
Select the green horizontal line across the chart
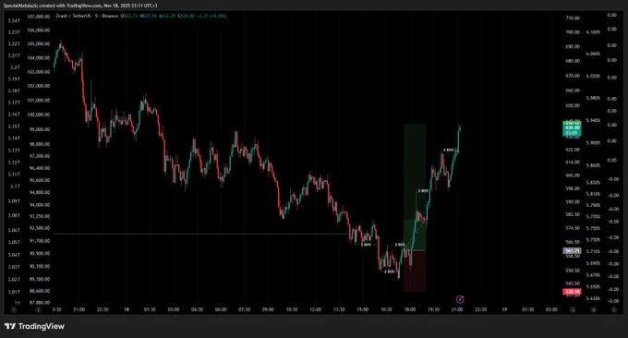click(x=200, y=234)
